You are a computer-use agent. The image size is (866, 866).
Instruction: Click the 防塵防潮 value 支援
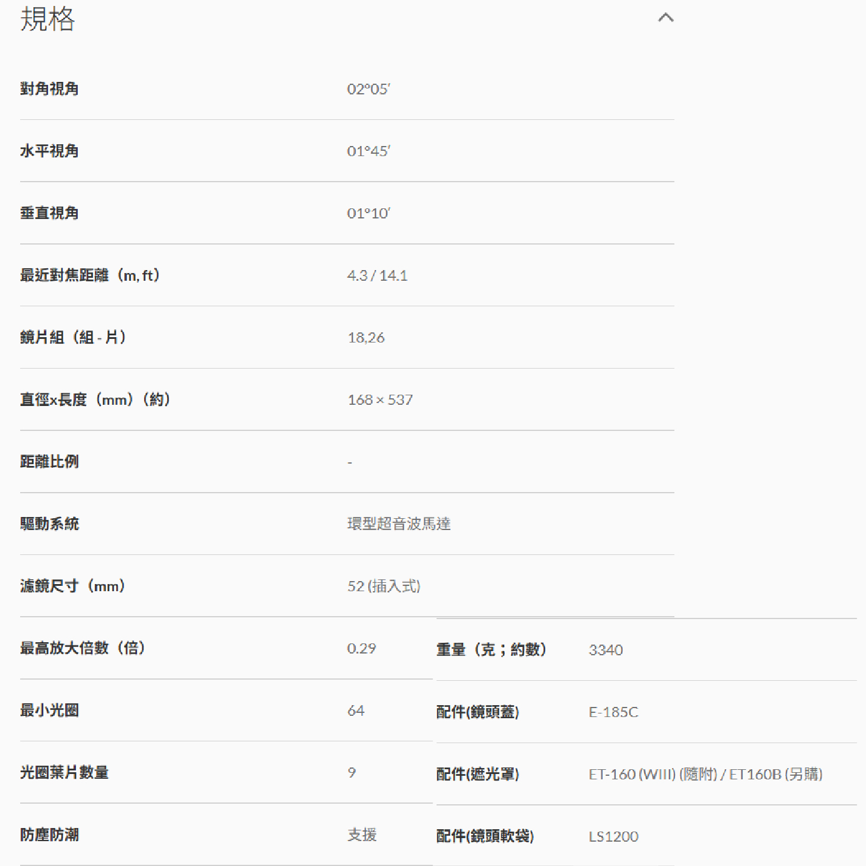[362, 835]
